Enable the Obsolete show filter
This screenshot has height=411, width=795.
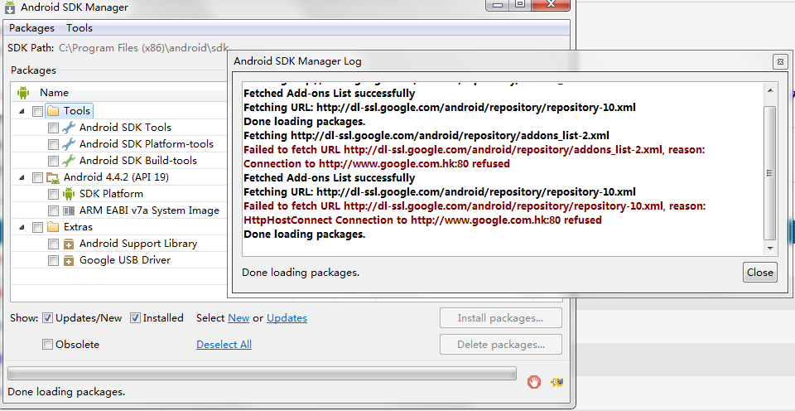48,345
